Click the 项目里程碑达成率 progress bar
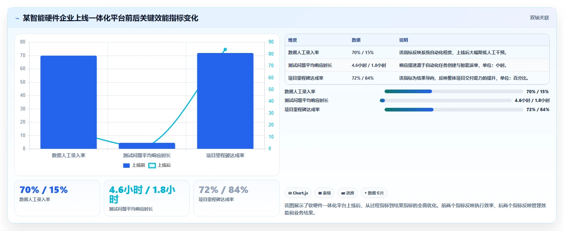This screenshot has height=231, width=564. (454, 110)
